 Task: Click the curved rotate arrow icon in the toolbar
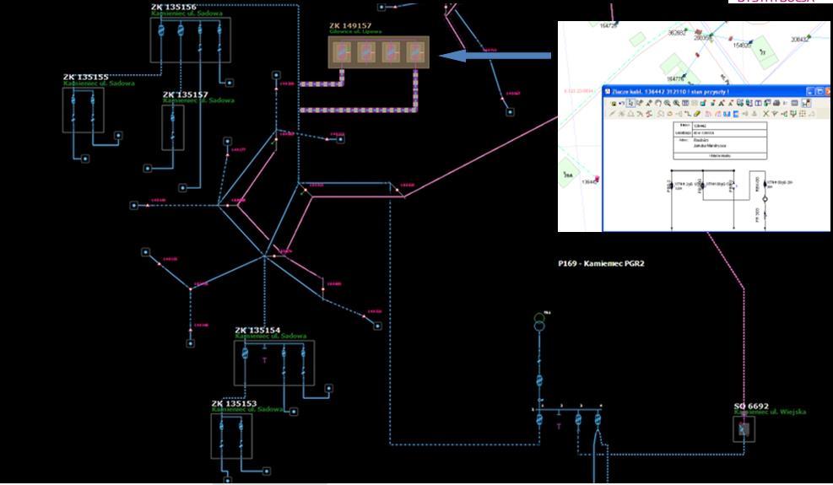[658, 103]
